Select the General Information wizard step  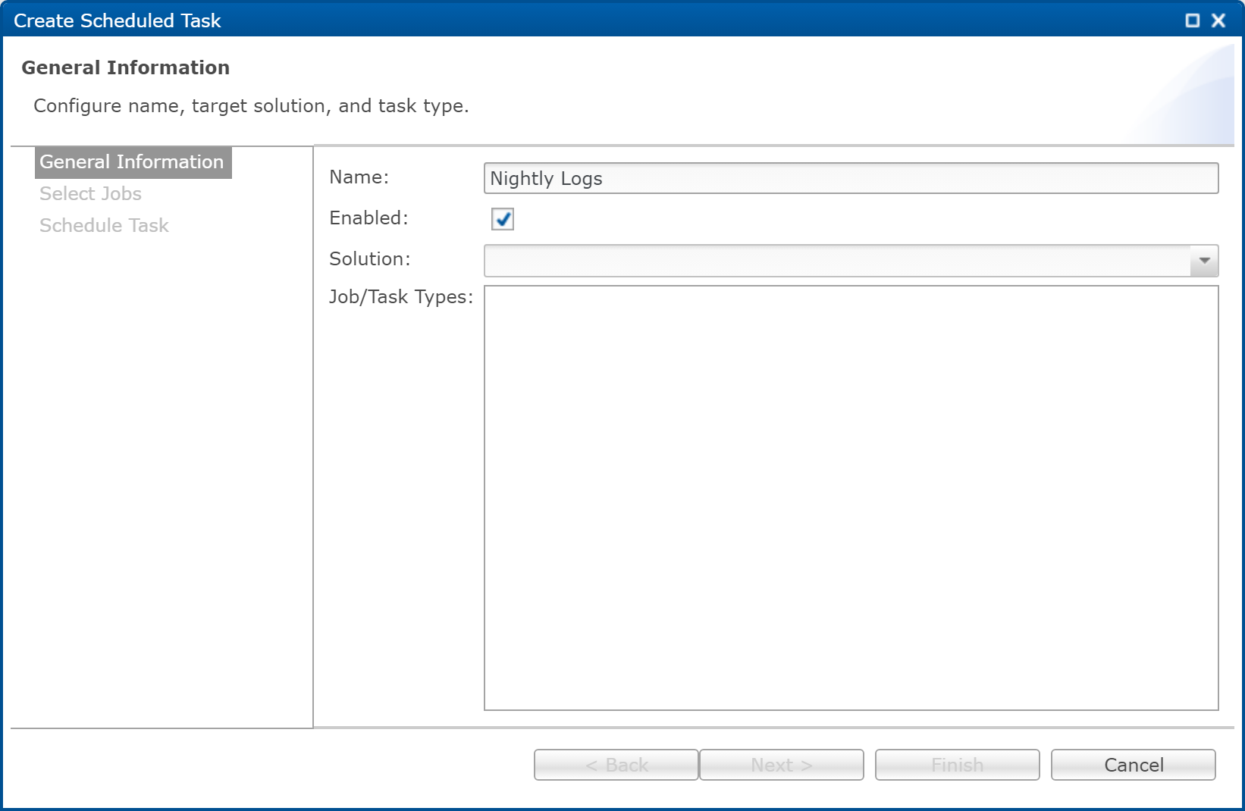[x=132, y=162]
